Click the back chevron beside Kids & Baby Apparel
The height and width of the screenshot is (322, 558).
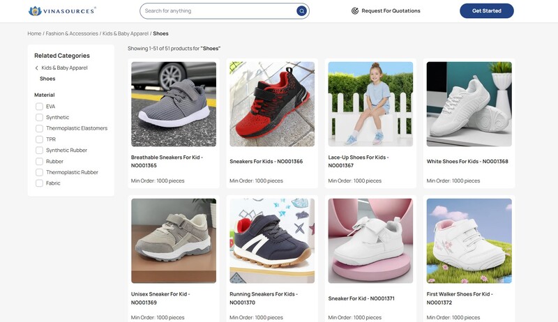(x=37, y=68)
